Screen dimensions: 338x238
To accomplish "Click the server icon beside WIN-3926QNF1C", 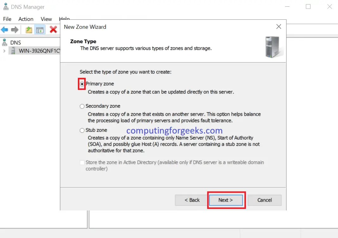I will pyautogui.click(x=12, y=50).
